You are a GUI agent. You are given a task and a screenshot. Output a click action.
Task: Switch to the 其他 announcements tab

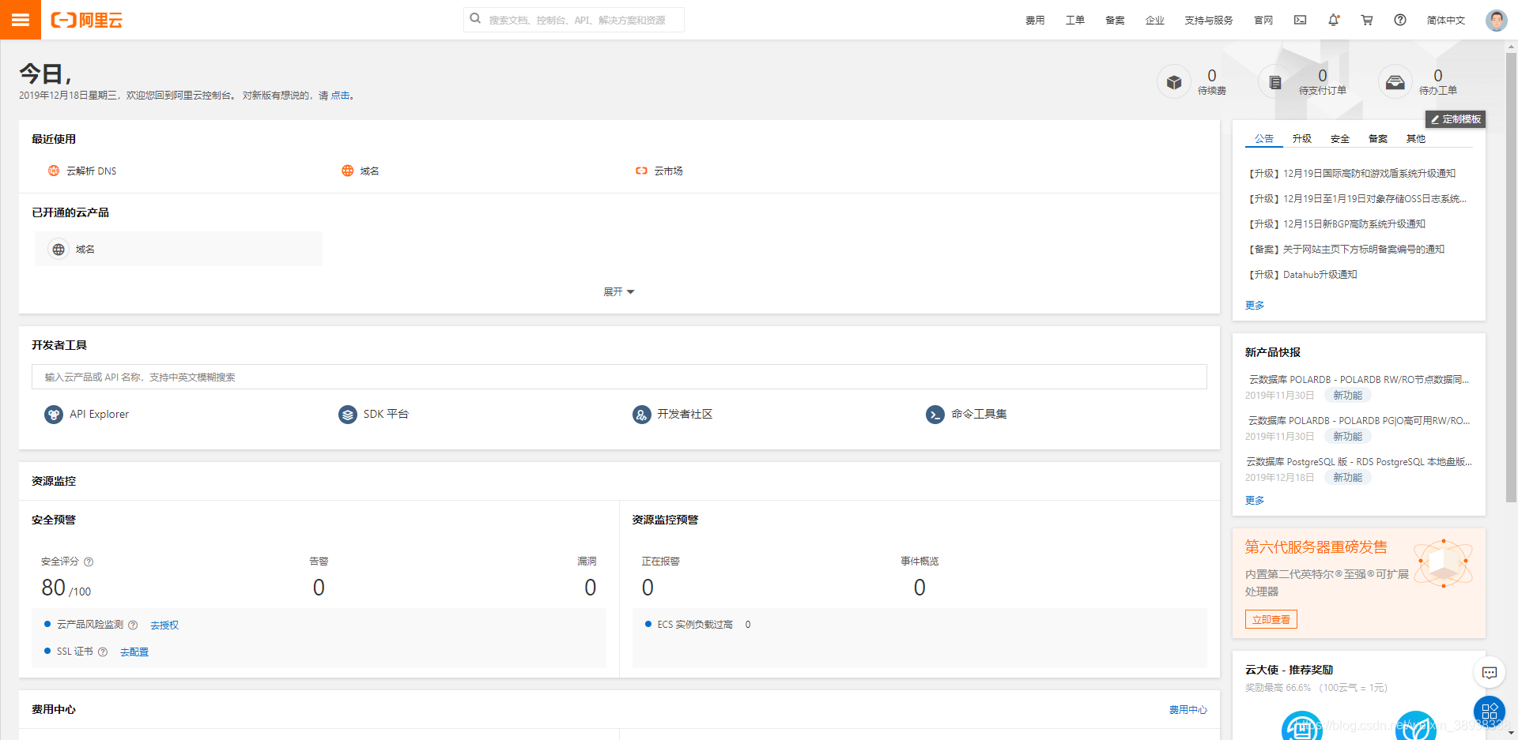pyautogui.click(x=1416, y=139)
